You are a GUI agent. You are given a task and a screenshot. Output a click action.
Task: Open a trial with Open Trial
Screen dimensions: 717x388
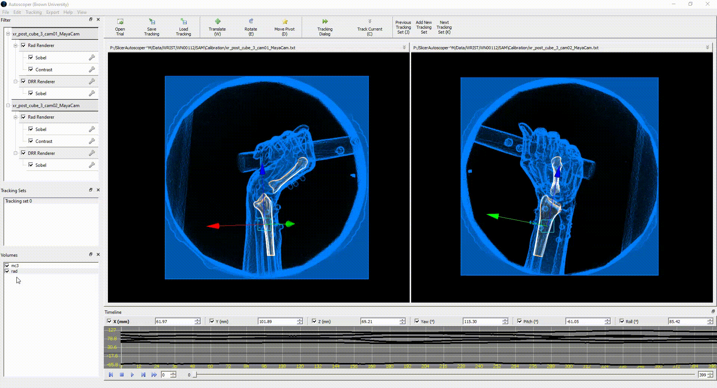(x=120, y=27)
